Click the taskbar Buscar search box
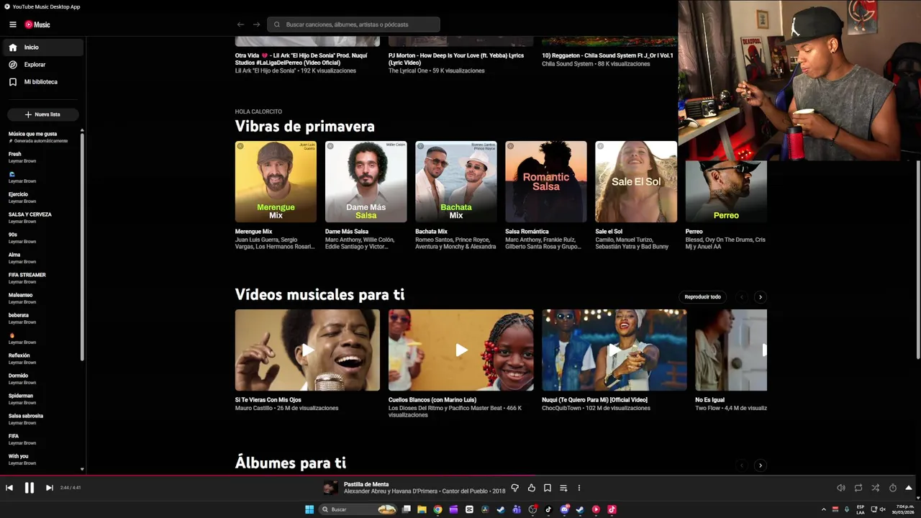Image resolution: width=921 pixels, height=518 pixels. tap(358, 509)
